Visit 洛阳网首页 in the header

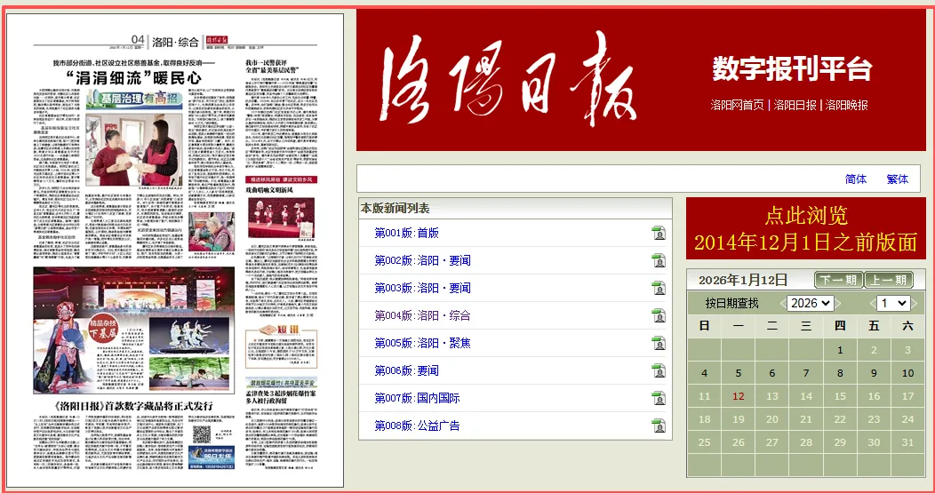click(x=737, y=105)
